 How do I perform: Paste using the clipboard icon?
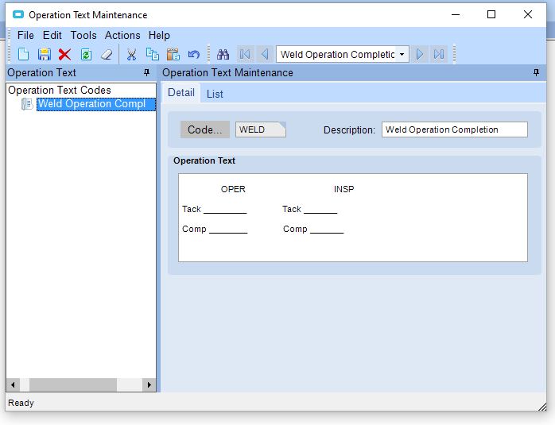coord(173,55)
